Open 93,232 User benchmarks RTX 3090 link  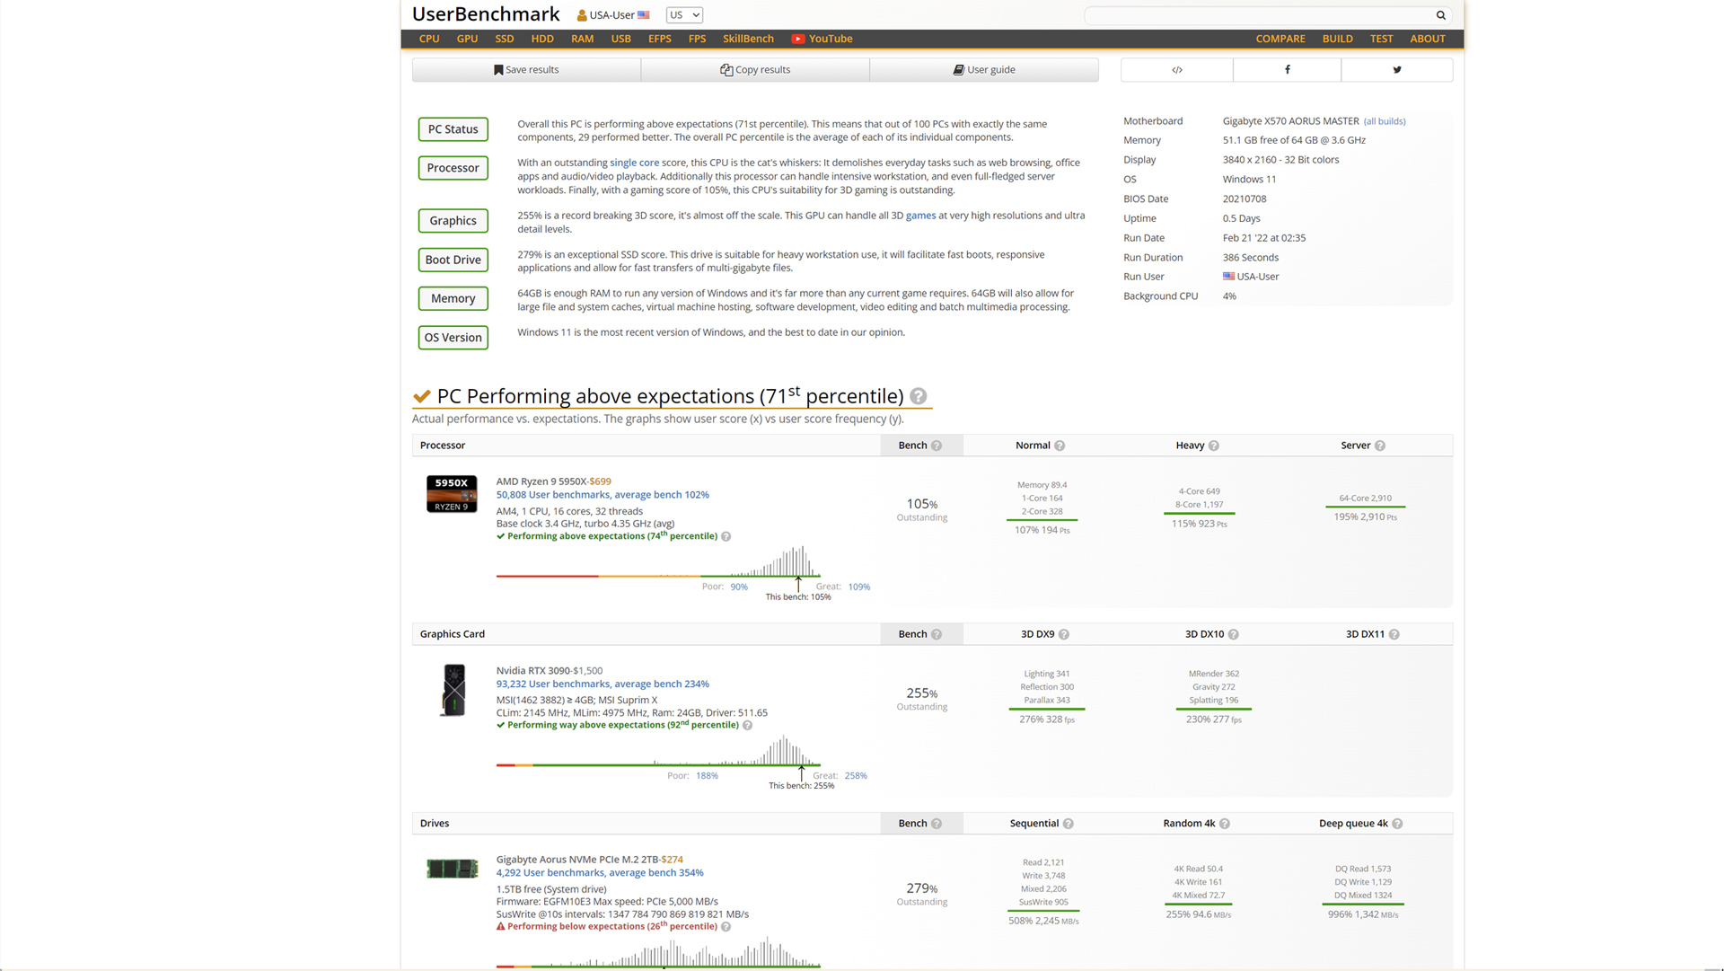[x=602, y=684]
